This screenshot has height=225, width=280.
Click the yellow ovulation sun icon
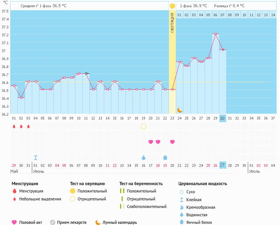pyautogui.click(x=172, y=6)
